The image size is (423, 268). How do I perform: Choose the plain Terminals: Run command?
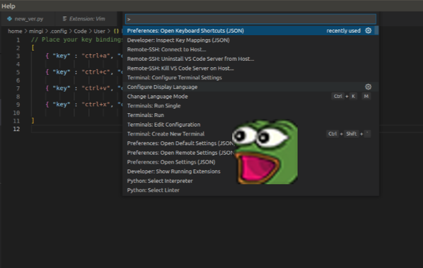[x=251, y=115]
